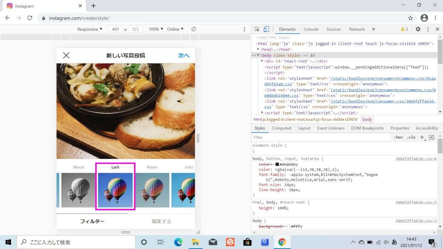The height and width of the screenshot is (249, 443).
Task: Select the Reyes filter thumbnail
Action: tap(152, 190)
